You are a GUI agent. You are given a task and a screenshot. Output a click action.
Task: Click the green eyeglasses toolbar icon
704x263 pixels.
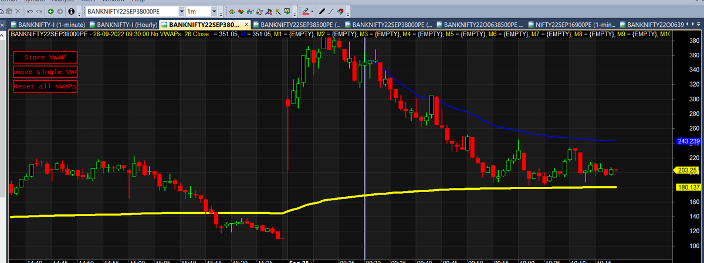point(250,12)
